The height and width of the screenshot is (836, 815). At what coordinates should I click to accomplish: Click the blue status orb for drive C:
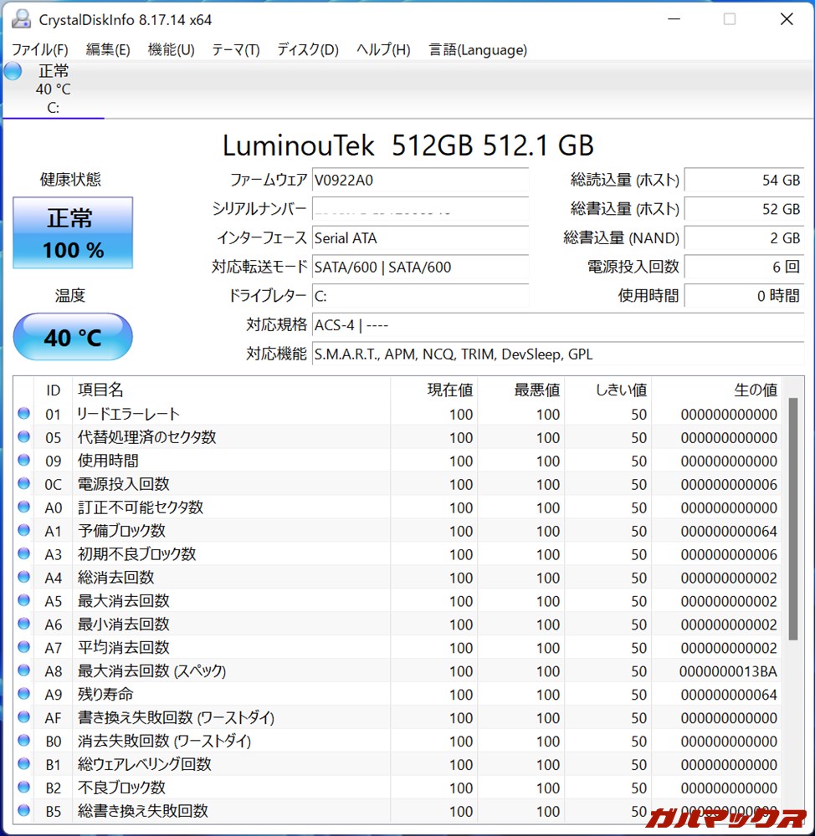(13, 72)
